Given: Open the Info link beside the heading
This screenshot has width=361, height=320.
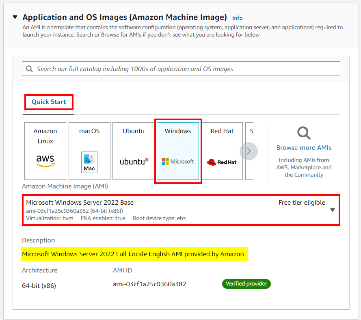Looking at the screenshot, I should (x=237, y=18).
